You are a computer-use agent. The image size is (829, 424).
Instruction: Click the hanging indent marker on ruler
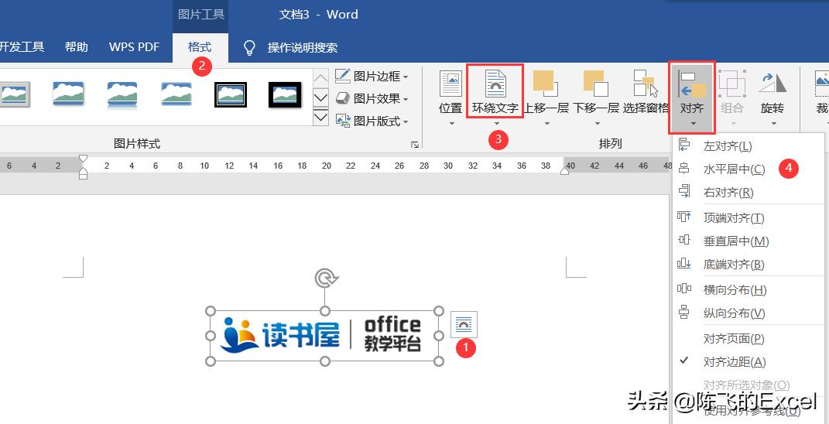click(83, 170)
